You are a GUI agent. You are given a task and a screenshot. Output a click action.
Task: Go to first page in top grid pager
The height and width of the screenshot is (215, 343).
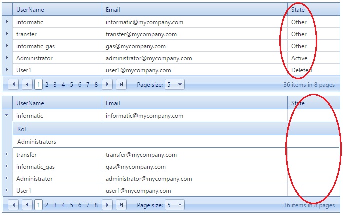pyautogui.click(x=13, y=84)
